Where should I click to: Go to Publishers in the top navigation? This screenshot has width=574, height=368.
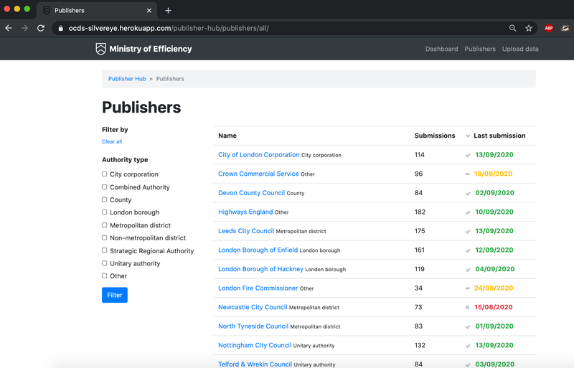tap(480, 49)
